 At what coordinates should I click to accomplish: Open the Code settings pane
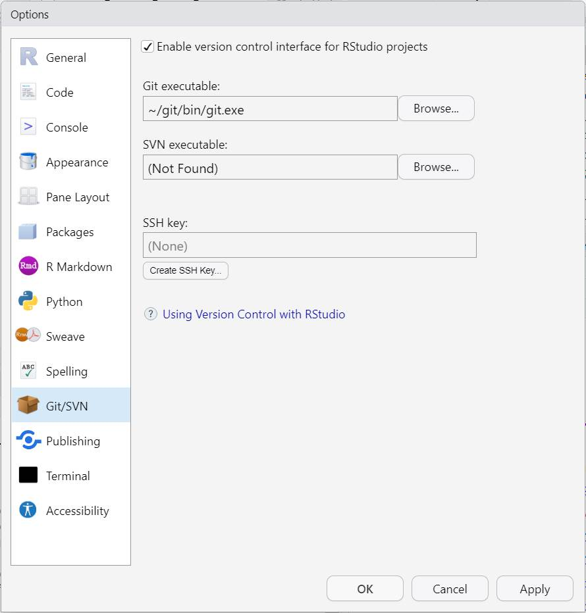pos(28,92)
